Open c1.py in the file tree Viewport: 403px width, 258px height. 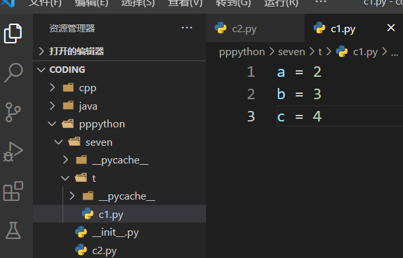[x=119, y=214]
